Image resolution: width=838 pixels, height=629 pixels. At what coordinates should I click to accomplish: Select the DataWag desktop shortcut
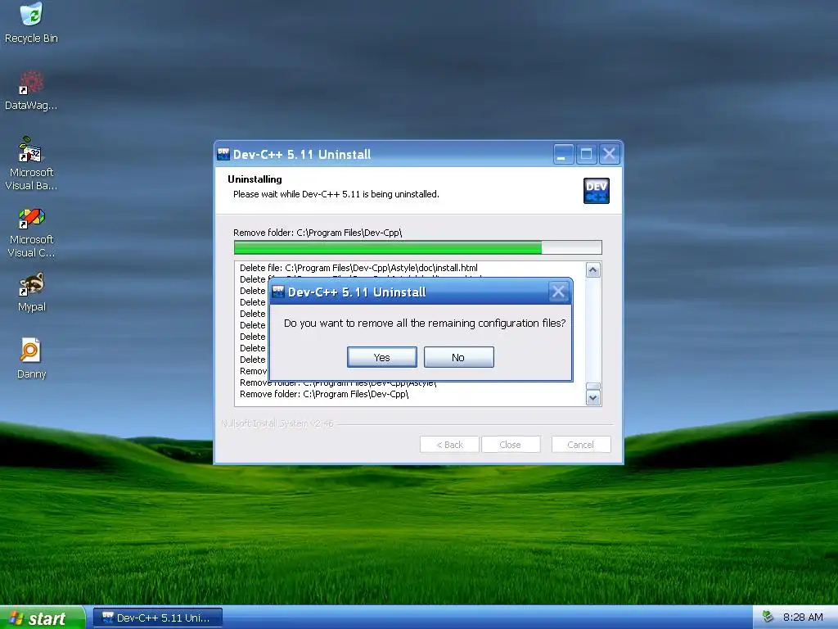[31, 91]
